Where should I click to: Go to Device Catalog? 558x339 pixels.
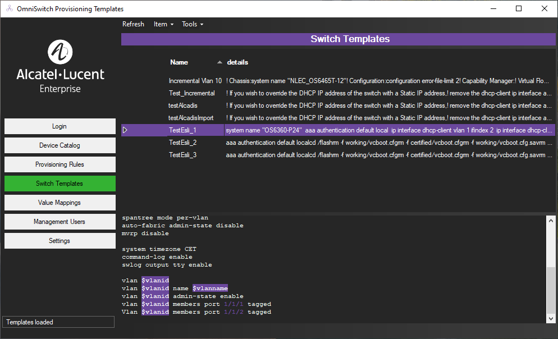tap(60, 145)
